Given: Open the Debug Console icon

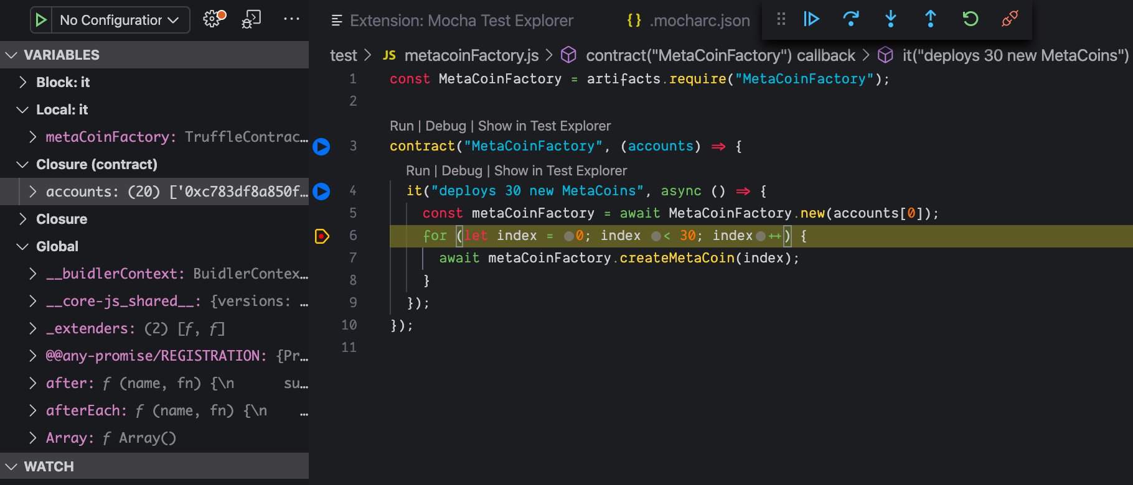Looking at the screenshot, I should (x=252, y=20).
